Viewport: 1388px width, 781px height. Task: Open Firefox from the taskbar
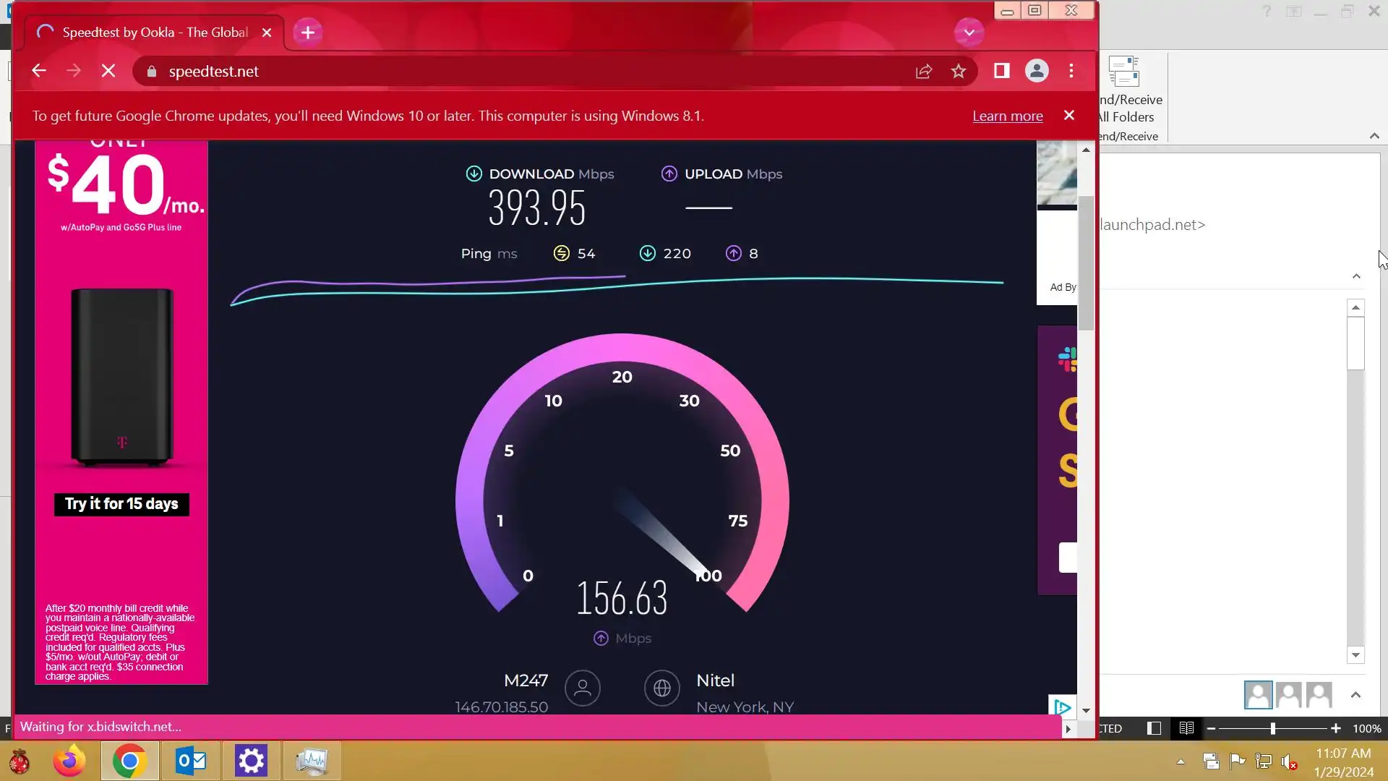click(x=69, y=761)
